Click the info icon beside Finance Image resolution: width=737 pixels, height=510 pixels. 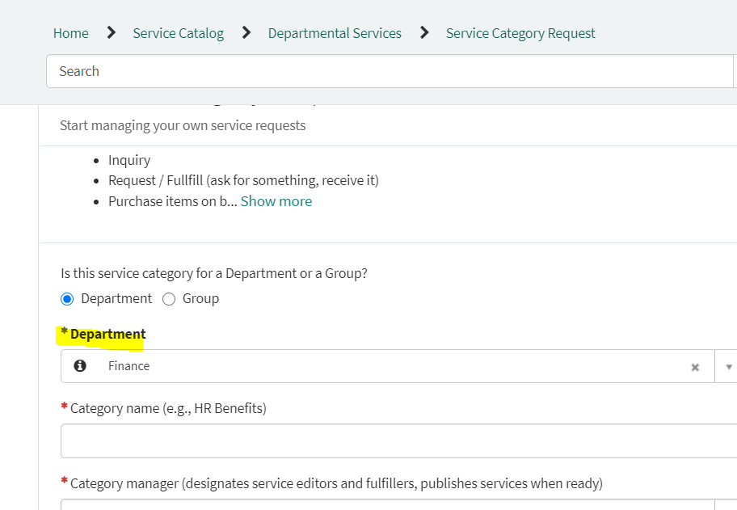(80, 365)
